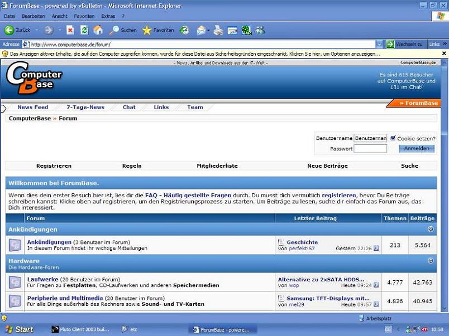
Task: Go to last post arrow next to Heute 09:57
Action: pyautogui.click(x=376, y=304)
